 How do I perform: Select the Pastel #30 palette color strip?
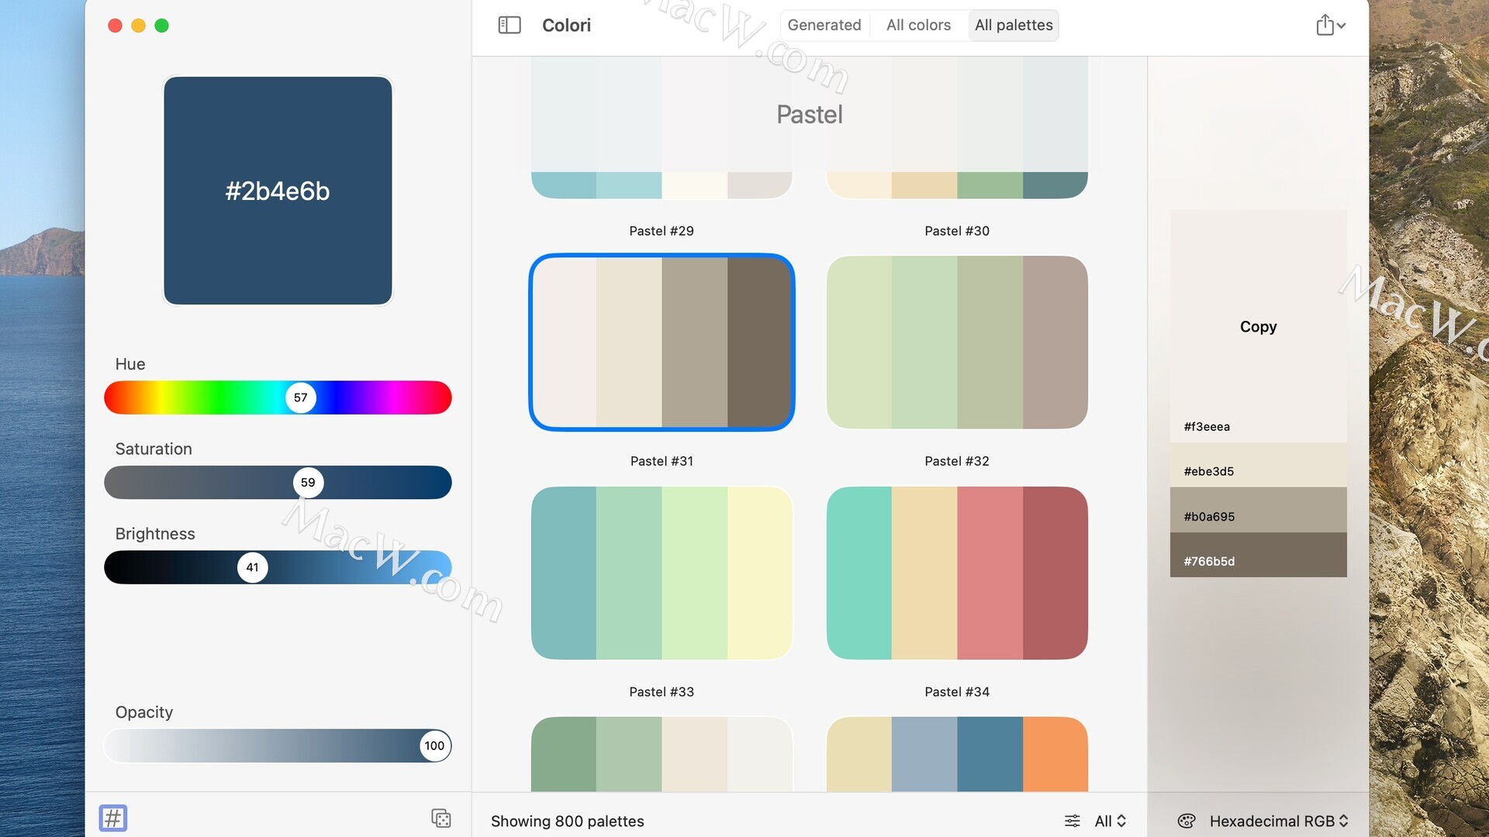(x=957, y=185)
